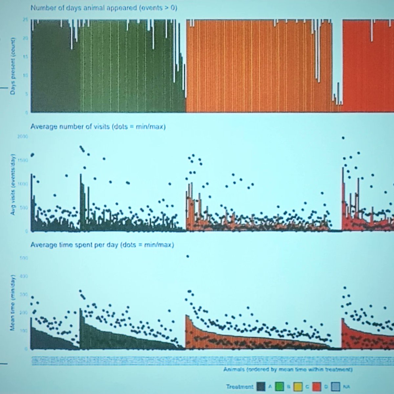The height and width of the screenshot is (394, 394).
Task: Click the Treatment B green legend swatch
Action: 279,387
